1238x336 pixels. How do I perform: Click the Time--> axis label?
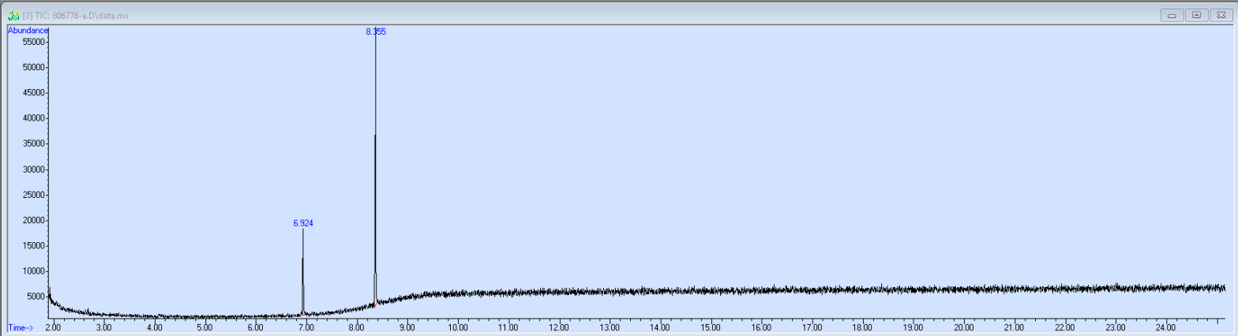(x=21, y=327)
